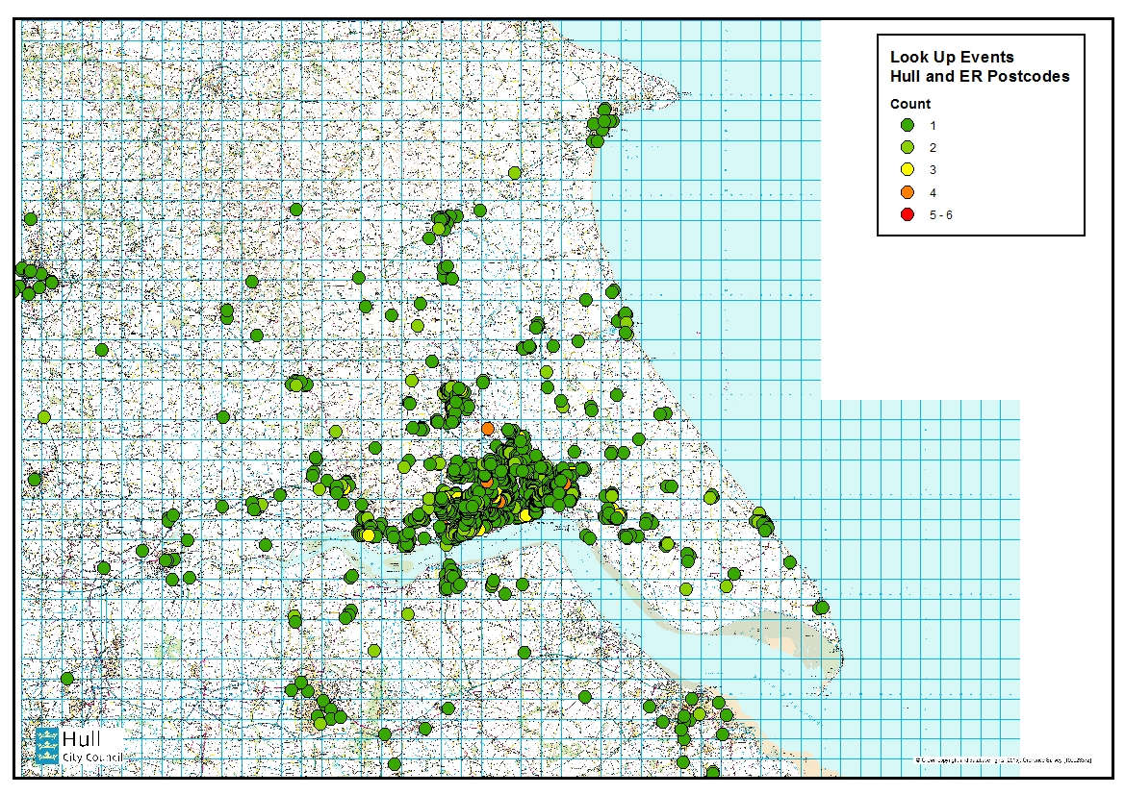Click the "5 - 6" legend label text
The width and height of the screenshot is (1125, 795).
coord(940,215)
